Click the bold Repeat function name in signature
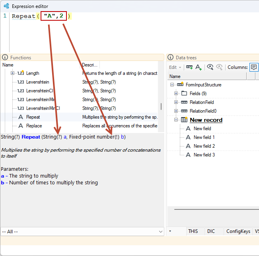The height and width of the screenshot is (256, 259). pyautogui.click(x=31, y=137)
